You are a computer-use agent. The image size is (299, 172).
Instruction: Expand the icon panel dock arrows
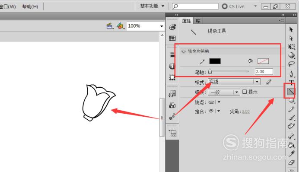coord(176,15)
